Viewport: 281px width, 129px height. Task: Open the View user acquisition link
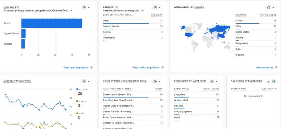76,68
